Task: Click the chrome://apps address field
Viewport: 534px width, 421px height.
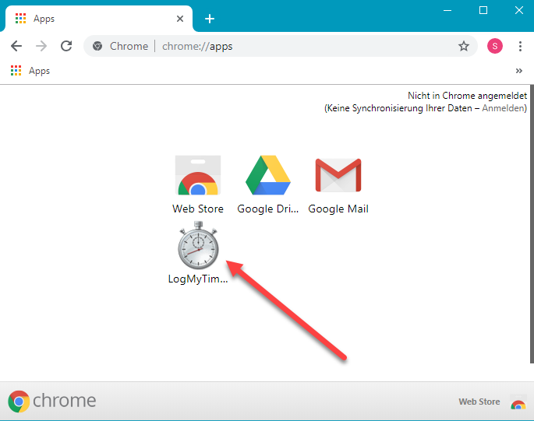Action: (x=281, y=46)
